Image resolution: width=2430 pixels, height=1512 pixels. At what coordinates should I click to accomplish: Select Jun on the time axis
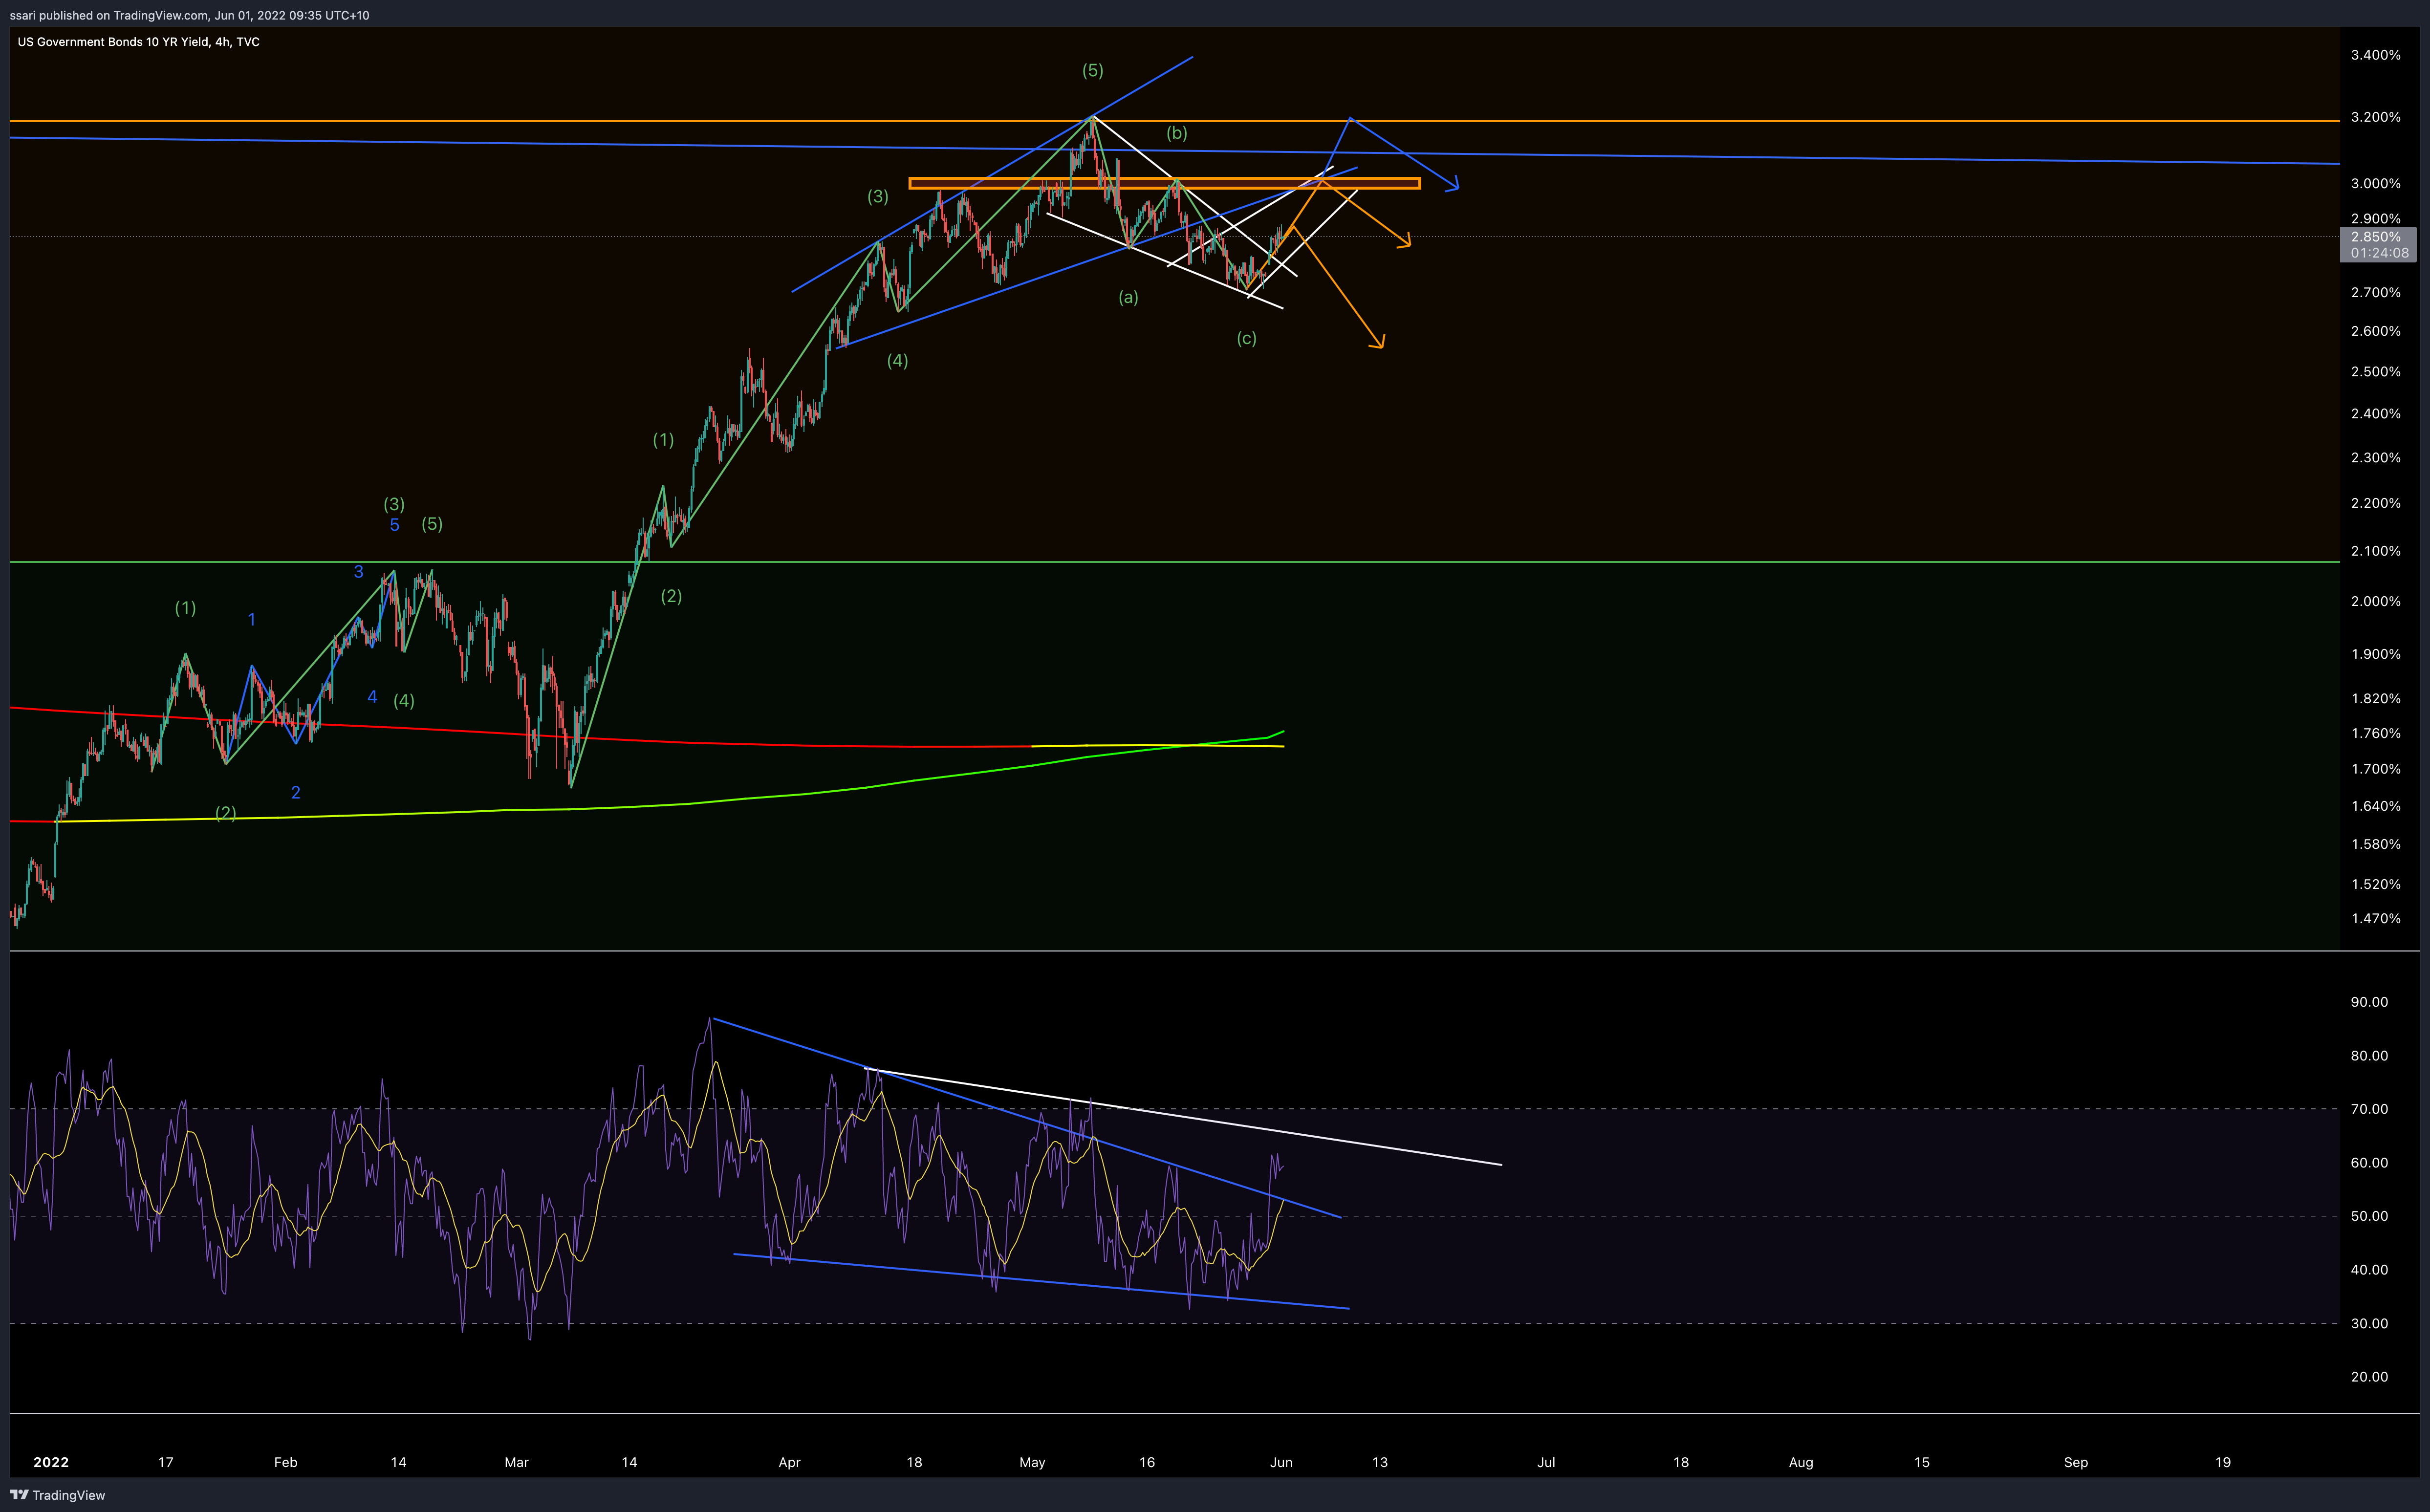(1281, 1462)
